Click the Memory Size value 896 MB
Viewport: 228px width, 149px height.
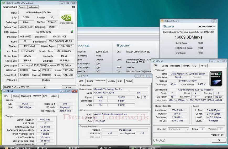click(27, 61)
